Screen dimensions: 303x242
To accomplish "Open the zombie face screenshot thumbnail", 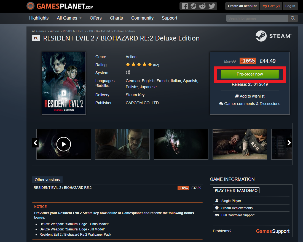I will point(181,144).
